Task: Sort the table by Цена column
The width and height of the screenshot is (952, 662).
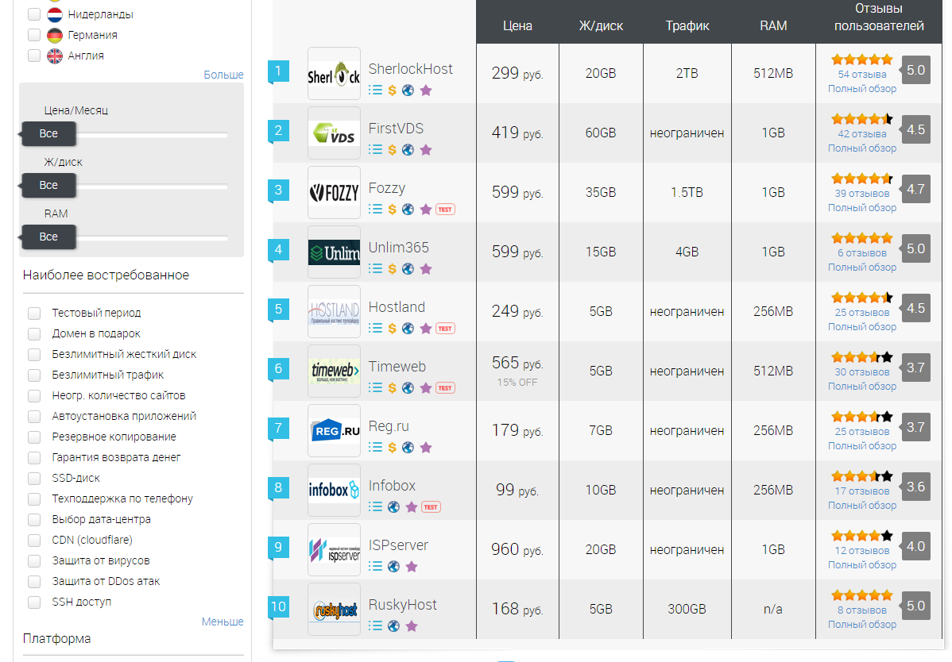Action: coord(517,25)
